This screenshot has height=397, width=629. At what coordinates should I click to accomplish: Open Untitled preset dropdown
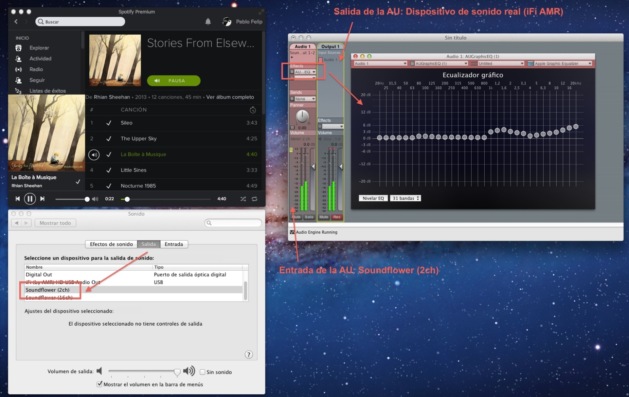coord(501,64)
